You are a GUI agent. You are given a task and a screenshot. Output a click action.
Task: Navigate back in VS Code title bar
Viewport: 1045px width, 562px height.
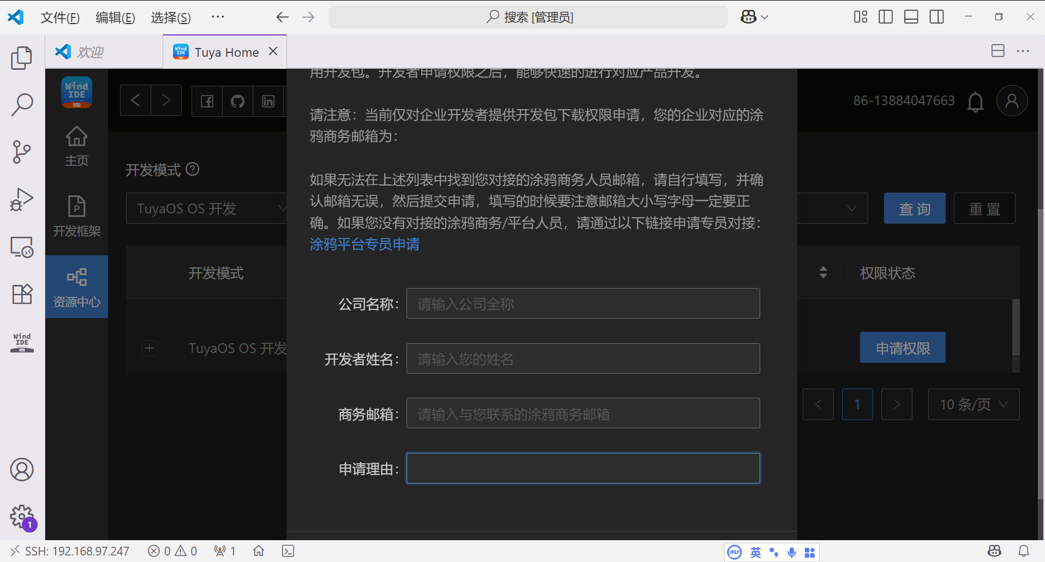click(282, 17)
